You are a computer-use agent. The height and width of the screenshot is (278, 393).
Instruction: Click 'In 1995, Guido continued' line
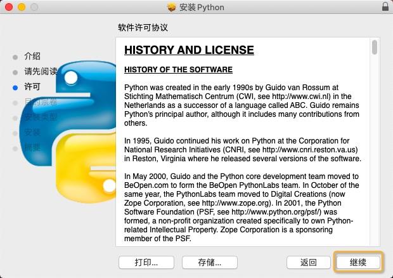(237, 141)
